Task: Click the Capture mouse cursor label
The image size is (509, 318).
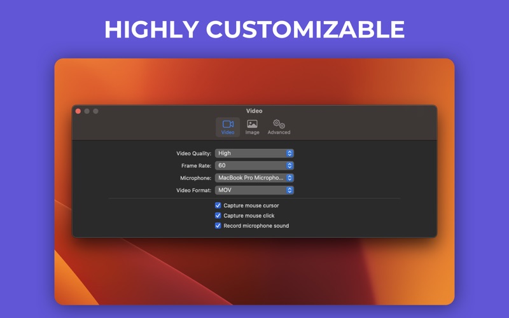Action: [251, 205]
